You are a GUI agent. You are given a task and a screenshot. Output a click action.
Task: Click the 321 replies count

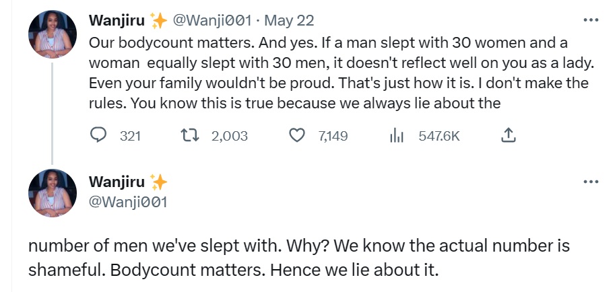click(x=130, y=136)
